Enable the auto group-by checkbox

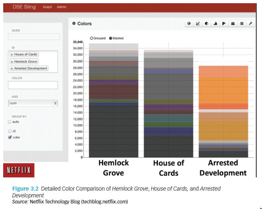10,122
